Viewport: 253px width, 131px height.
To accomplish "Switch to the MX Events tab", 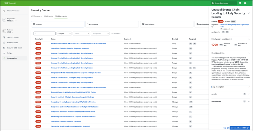I will pos(48,16).
